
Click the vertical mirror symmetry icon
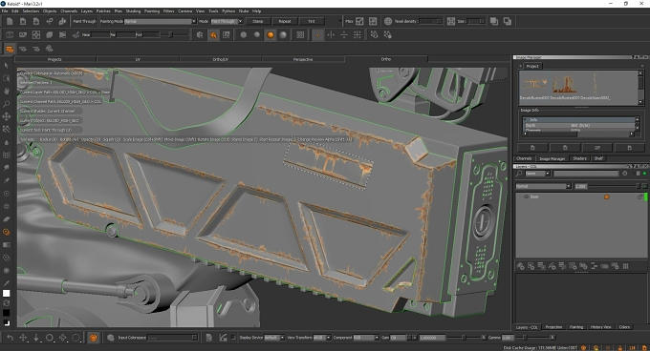point(331,35)
